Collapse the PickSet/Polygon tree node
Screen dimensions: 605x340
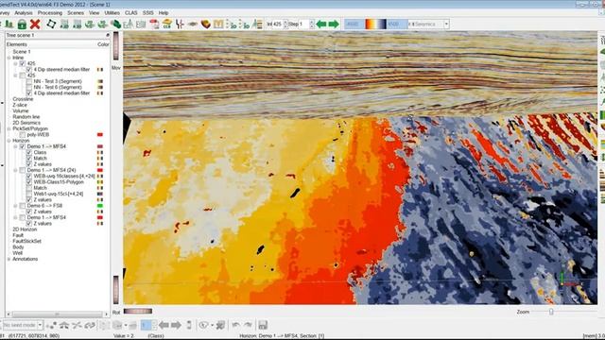coord(9,128)
